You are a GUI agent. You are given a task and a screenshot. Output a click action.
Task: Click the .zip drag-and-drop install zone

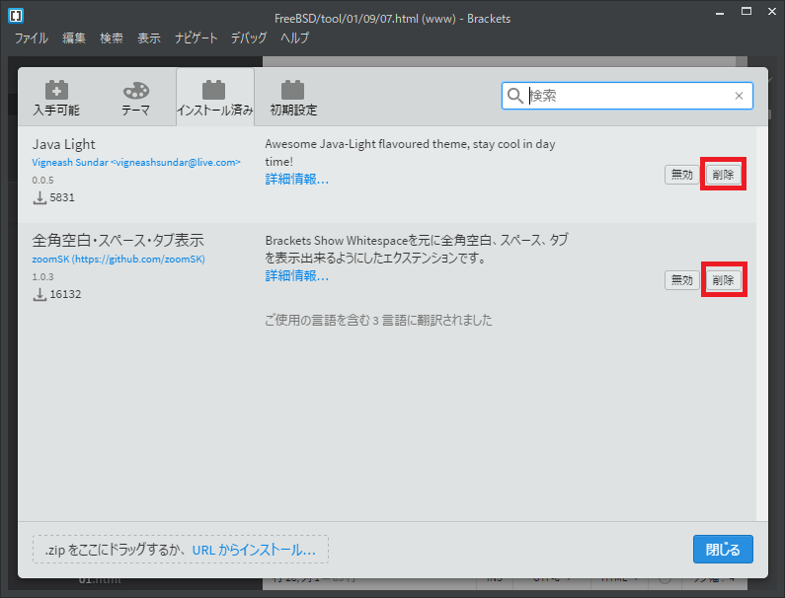tap(181, 550)
